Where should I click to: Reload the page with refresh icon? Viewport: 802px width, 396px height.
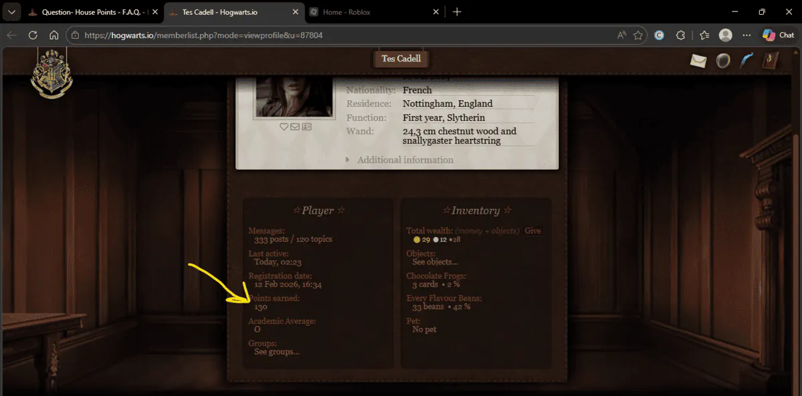(x=33, y=35)
